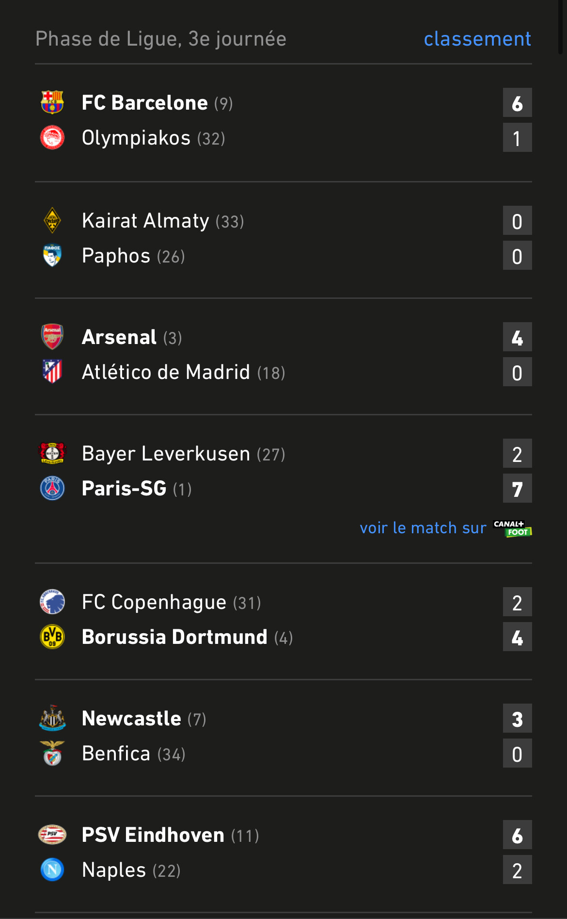Click the Paphos score box
This screenshot has height=919, width=567.
tap(517, 256)
